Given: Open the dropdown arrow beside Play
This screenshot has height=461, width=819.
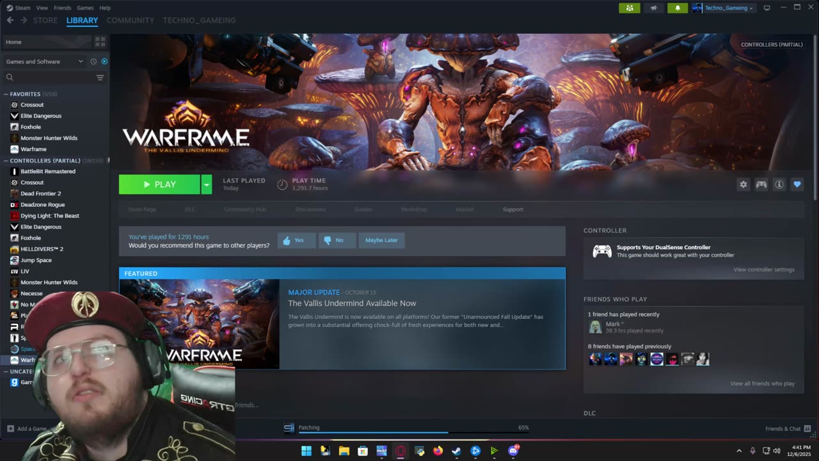Looking at the screenshot, I should pos(207,184).
